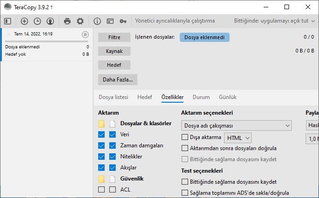Click folder icon beside Dosyalar & klasörler
The width and height of the screenshot is (319, 198).
pyautogui.click(x=101, y=123)
